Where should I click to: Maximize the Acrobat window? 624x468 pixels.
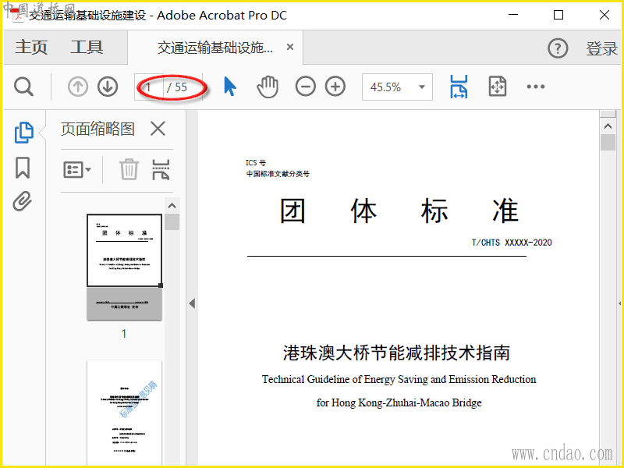[x=558, y=15]
